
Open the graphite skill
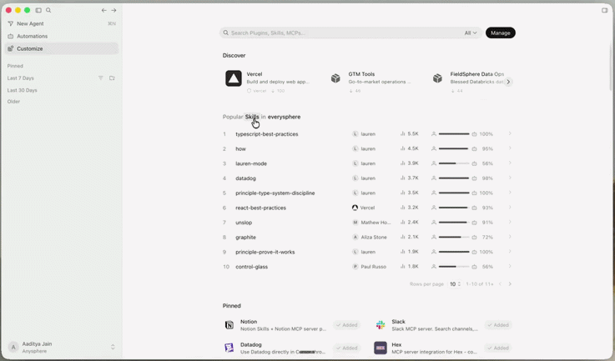pyautogui.click(x=245, y=237)
